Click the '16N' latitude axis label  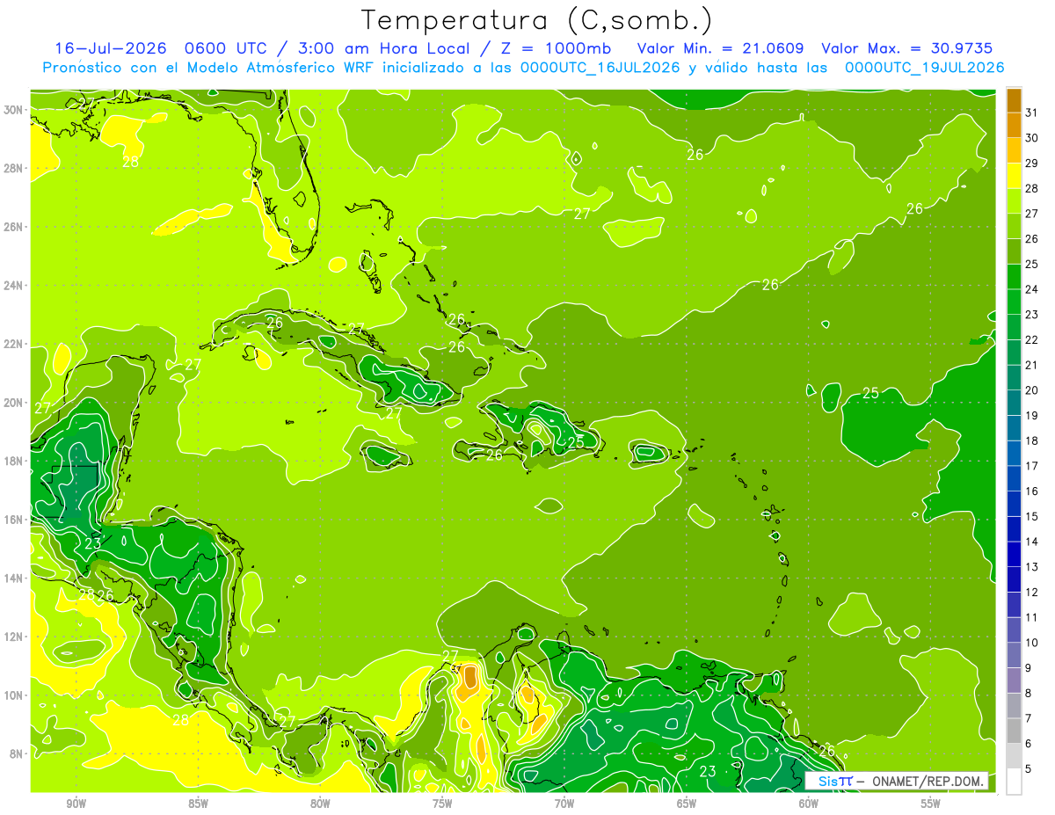(x=13, y=520)
